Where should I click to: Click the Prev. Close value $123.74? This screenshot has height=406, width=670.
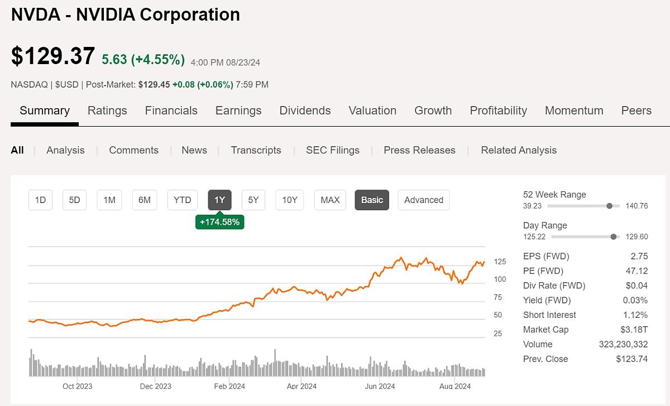[x=633, y=359]
